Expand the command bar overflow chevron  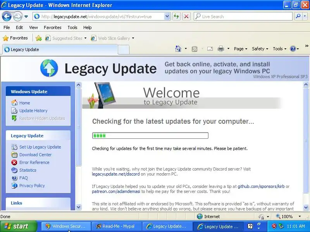[x=307, y=46]
